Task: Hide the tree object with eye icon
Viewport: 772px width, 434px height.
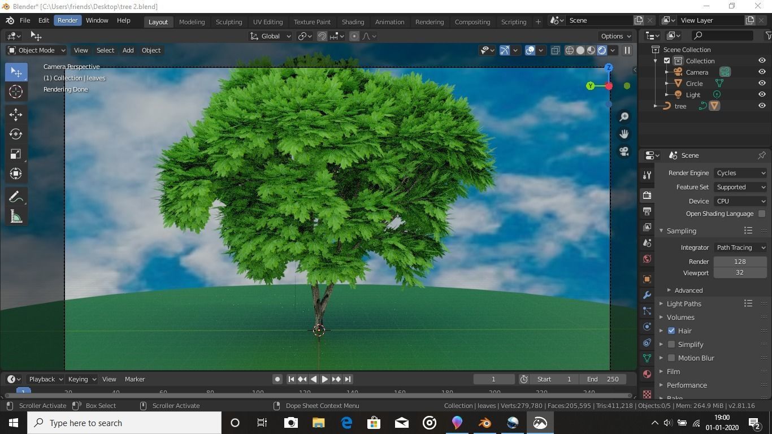Action: 762,106
